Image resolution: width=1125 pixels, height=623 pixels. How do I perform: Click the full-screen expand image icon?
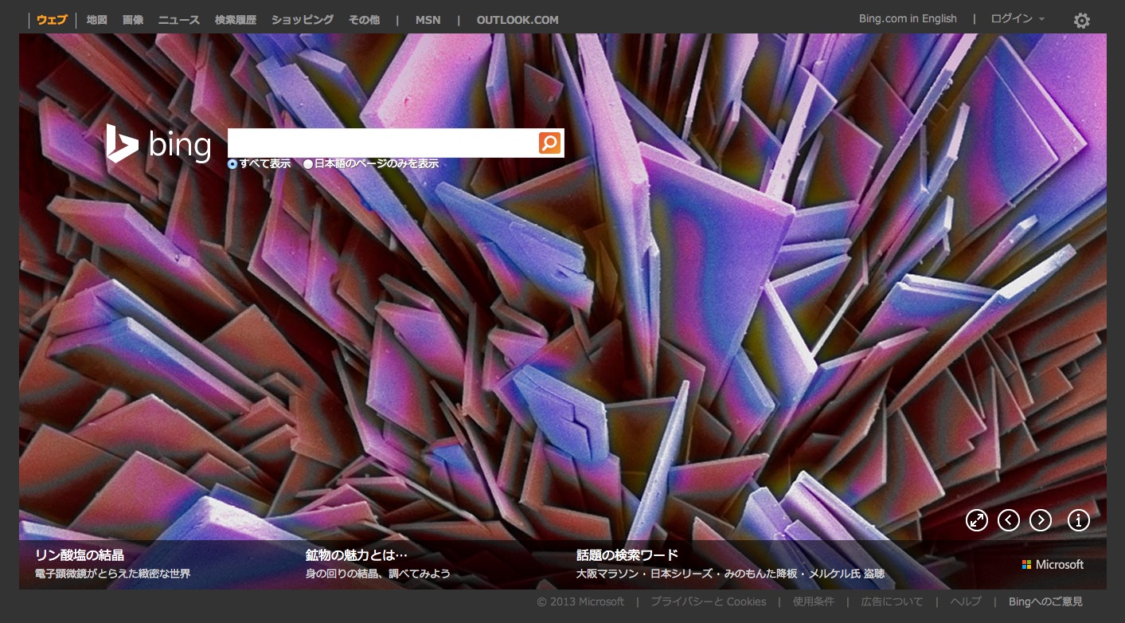point(976,520)
